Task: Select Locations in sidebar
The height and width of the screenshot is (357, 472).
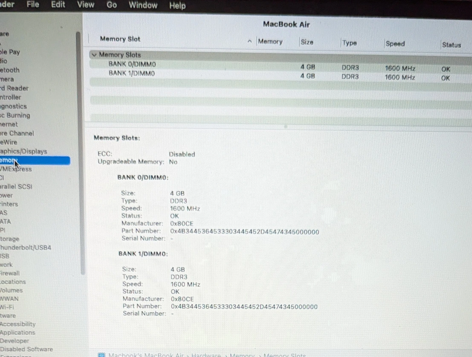Action: 13,282
